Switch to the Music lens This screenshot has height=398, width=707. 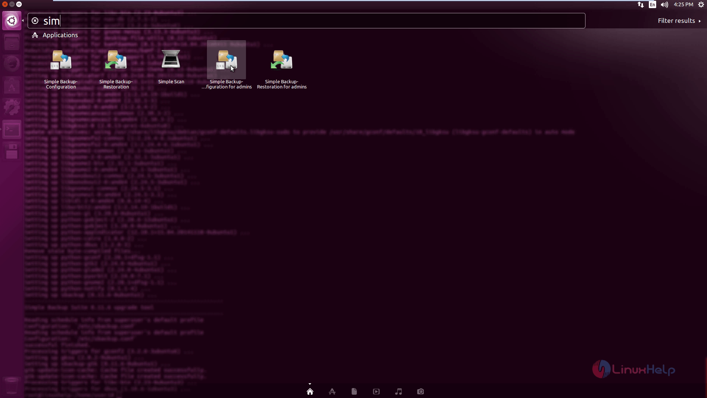point(398,391)
